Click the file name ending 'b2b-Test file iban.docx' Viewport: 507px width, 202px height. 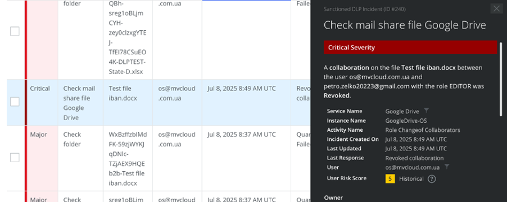pyautogui.click(x=128, y=159)
